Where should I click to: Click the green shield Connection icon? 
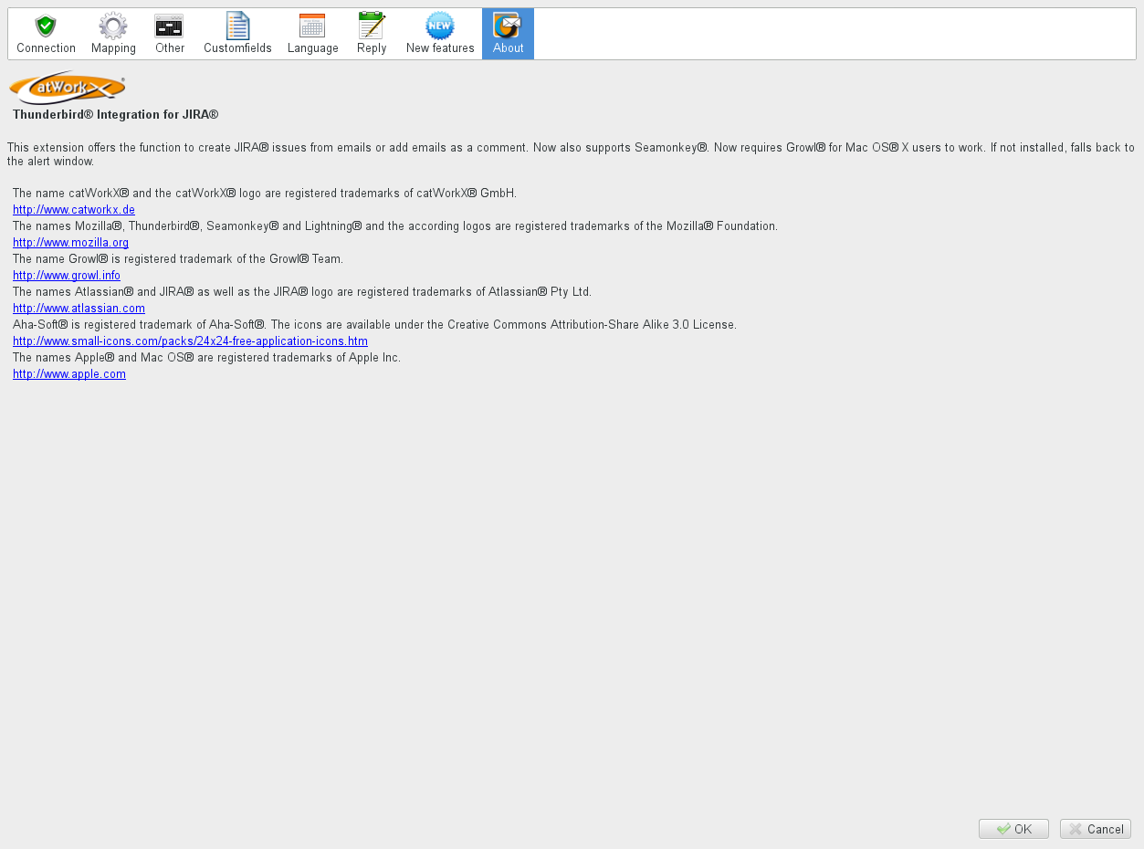(x=46, y=26)
